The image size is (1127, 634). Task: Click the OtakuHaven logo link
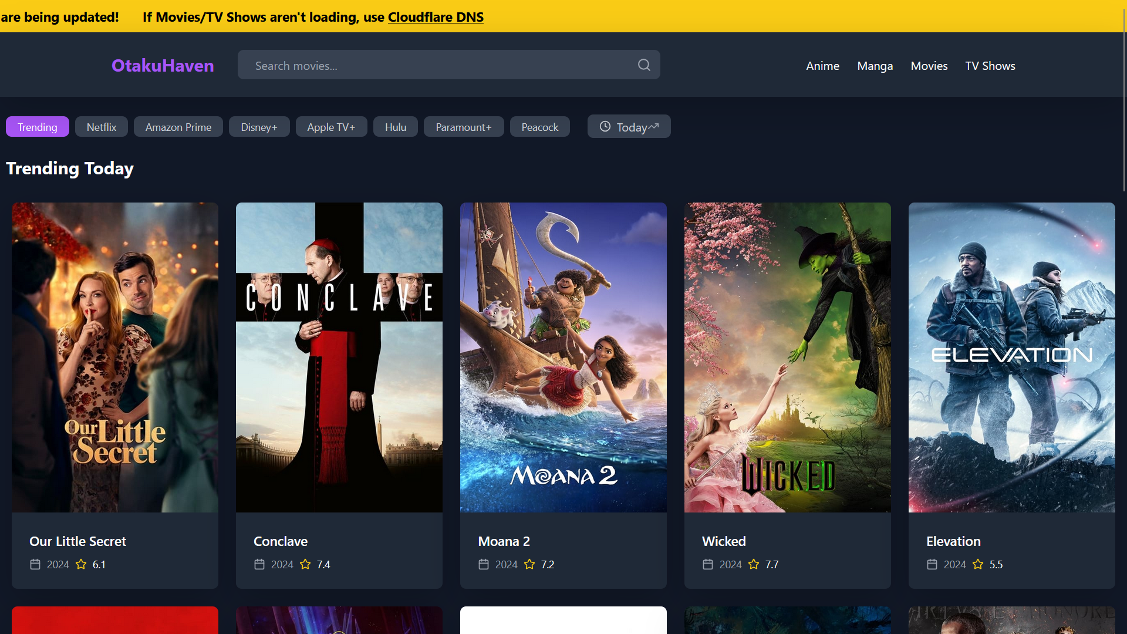pos(163,65)
